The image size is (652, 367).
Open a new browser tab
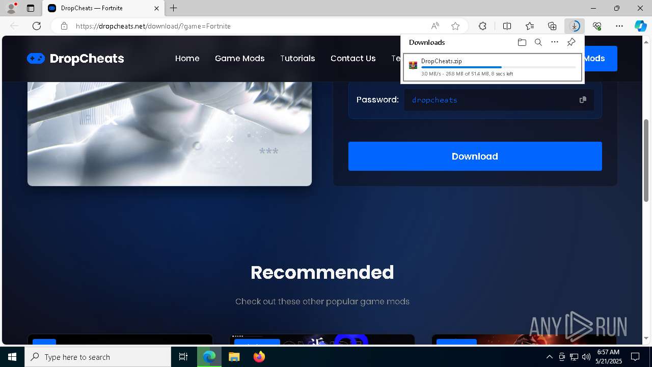(x=174, y=8)
